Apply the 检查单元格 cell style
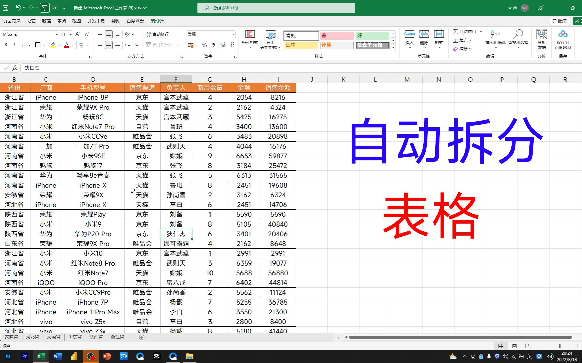This screenshot has width=582, height=363. (373, 45)
